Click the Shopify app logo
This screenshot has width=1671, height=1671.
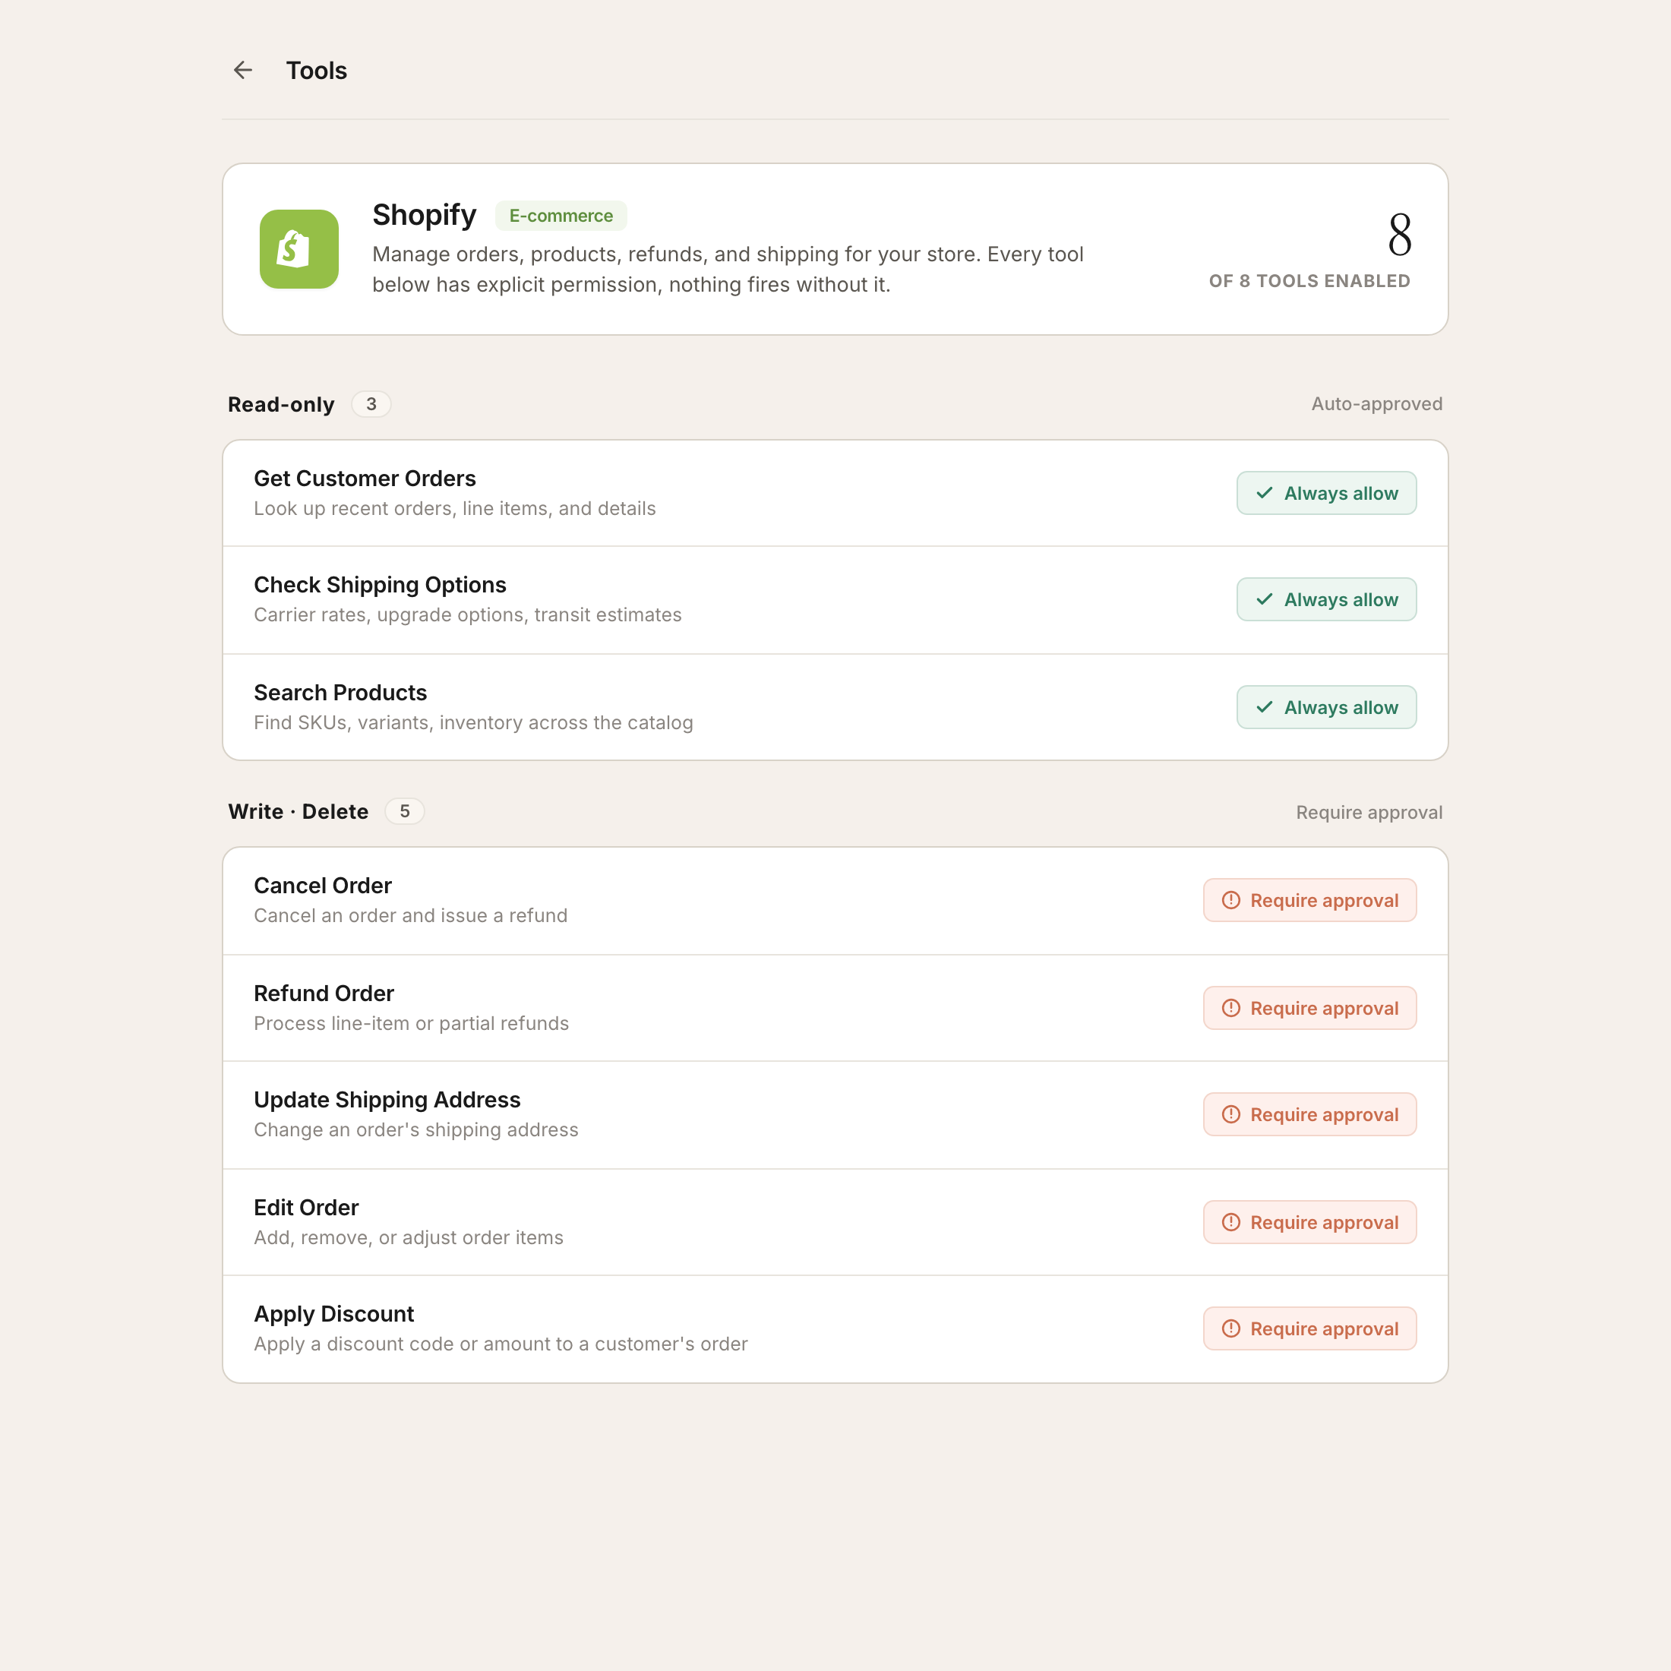299,249
